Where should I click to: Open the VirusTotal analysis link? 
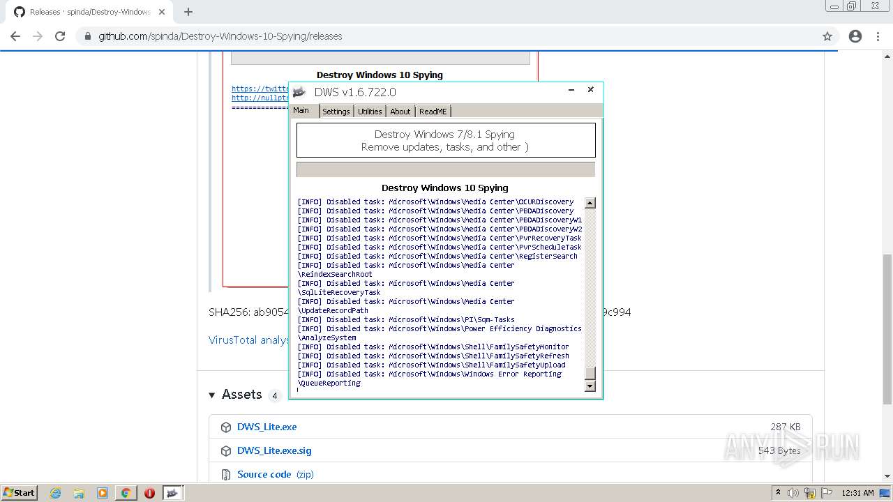(249, 340)
